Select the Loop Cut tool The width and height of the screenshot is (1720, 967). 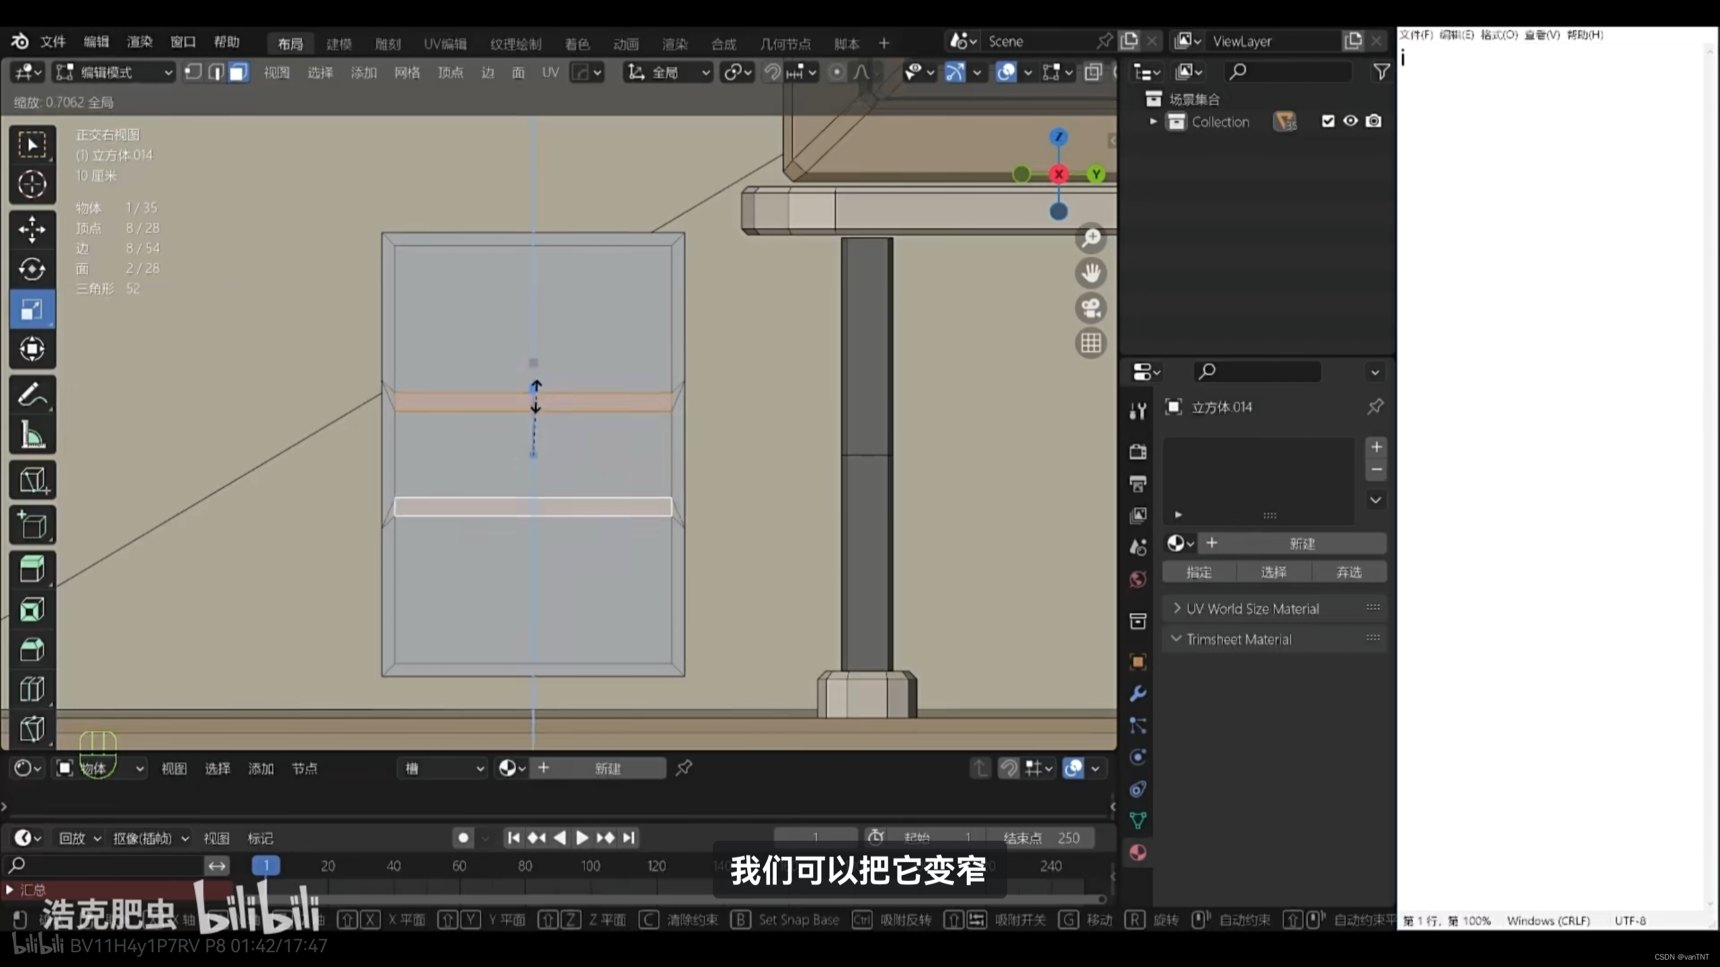[x=32, y=689]
